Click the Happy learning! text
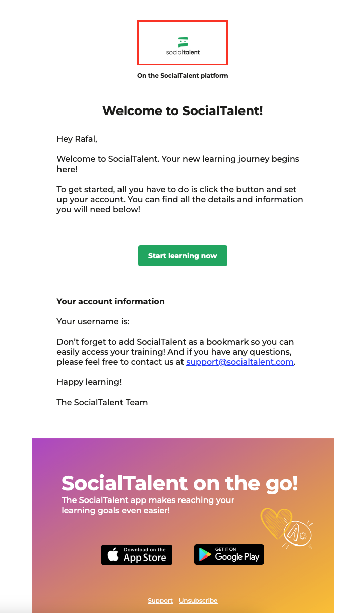 pos(89,382)
